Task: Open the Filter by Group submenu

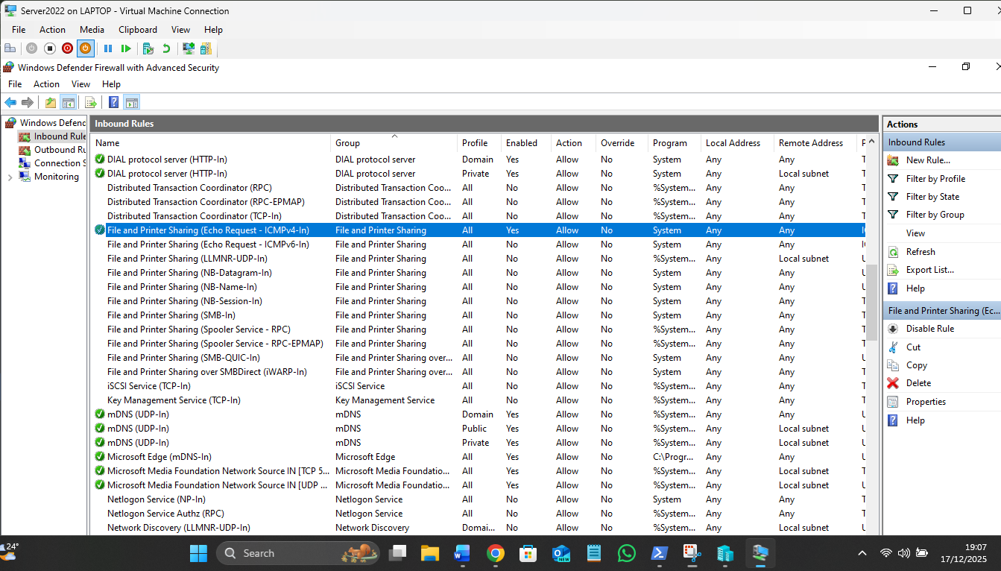Action: click(x=935, y=215)
